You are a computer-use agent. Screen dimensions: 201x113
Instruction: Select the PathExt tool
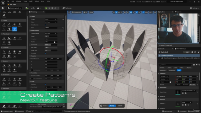pos(9,25)
